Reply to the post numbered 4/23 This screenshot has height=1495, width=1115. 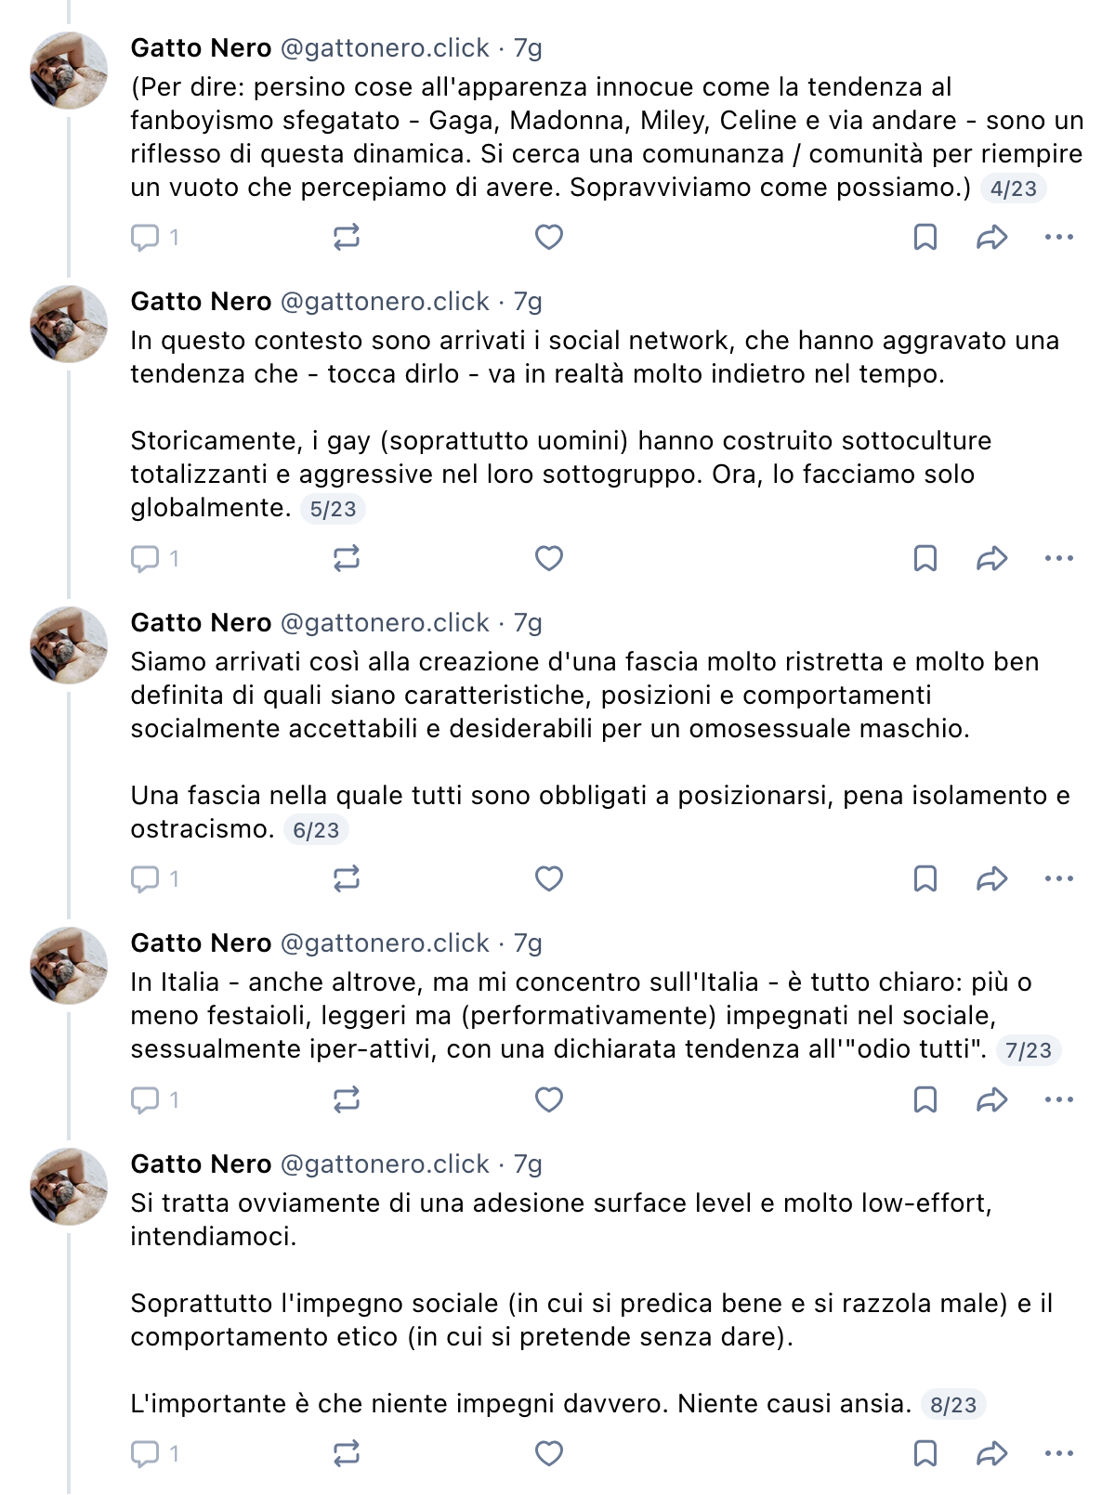pyautogui.click(x=154, y=238)
